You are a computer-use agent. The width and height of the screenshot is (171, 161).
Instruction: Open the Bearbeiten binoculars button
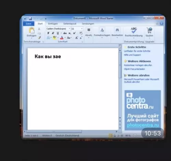click(x=117, y=33)
